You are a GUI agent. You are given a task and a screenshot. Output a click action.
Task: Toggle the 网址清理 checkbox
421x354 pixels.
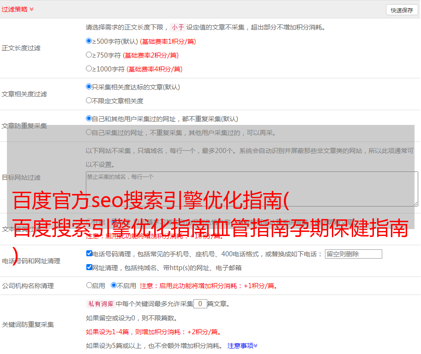(89, 267)
